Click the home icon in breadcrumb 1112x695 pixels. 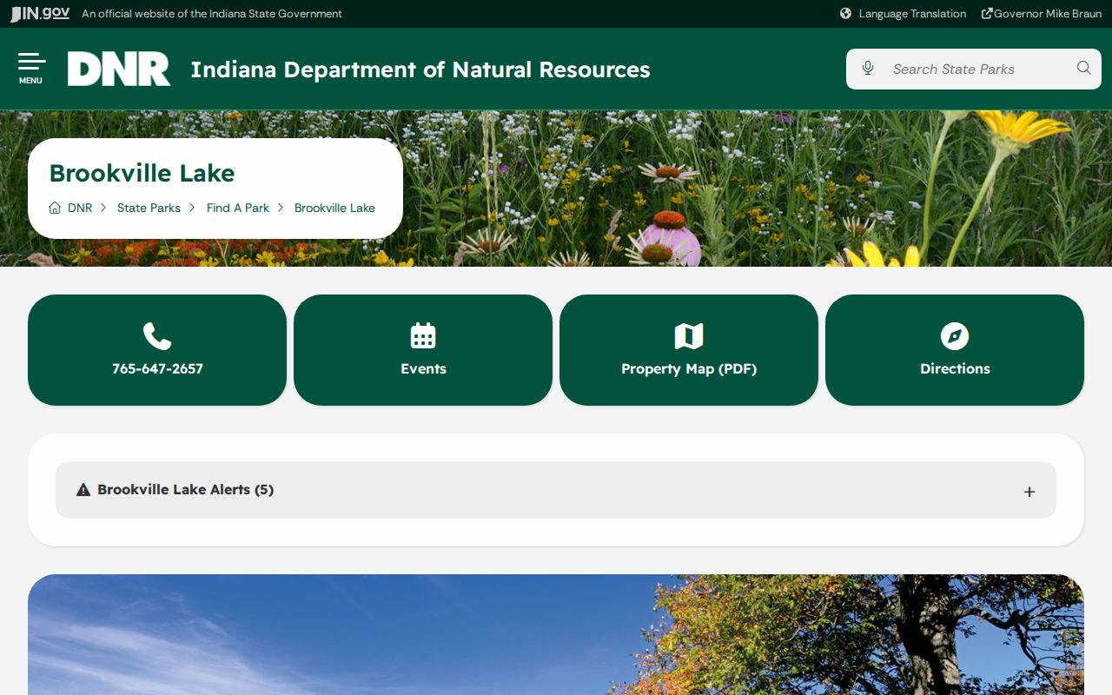click(x=55, y=208)
